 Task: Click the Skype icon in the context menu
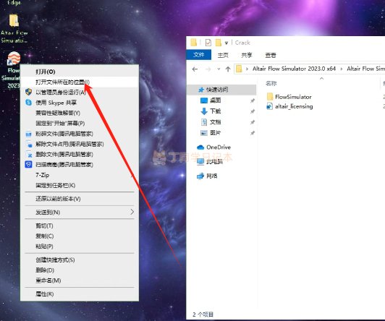pyautogui.click(x=29, y=103)
